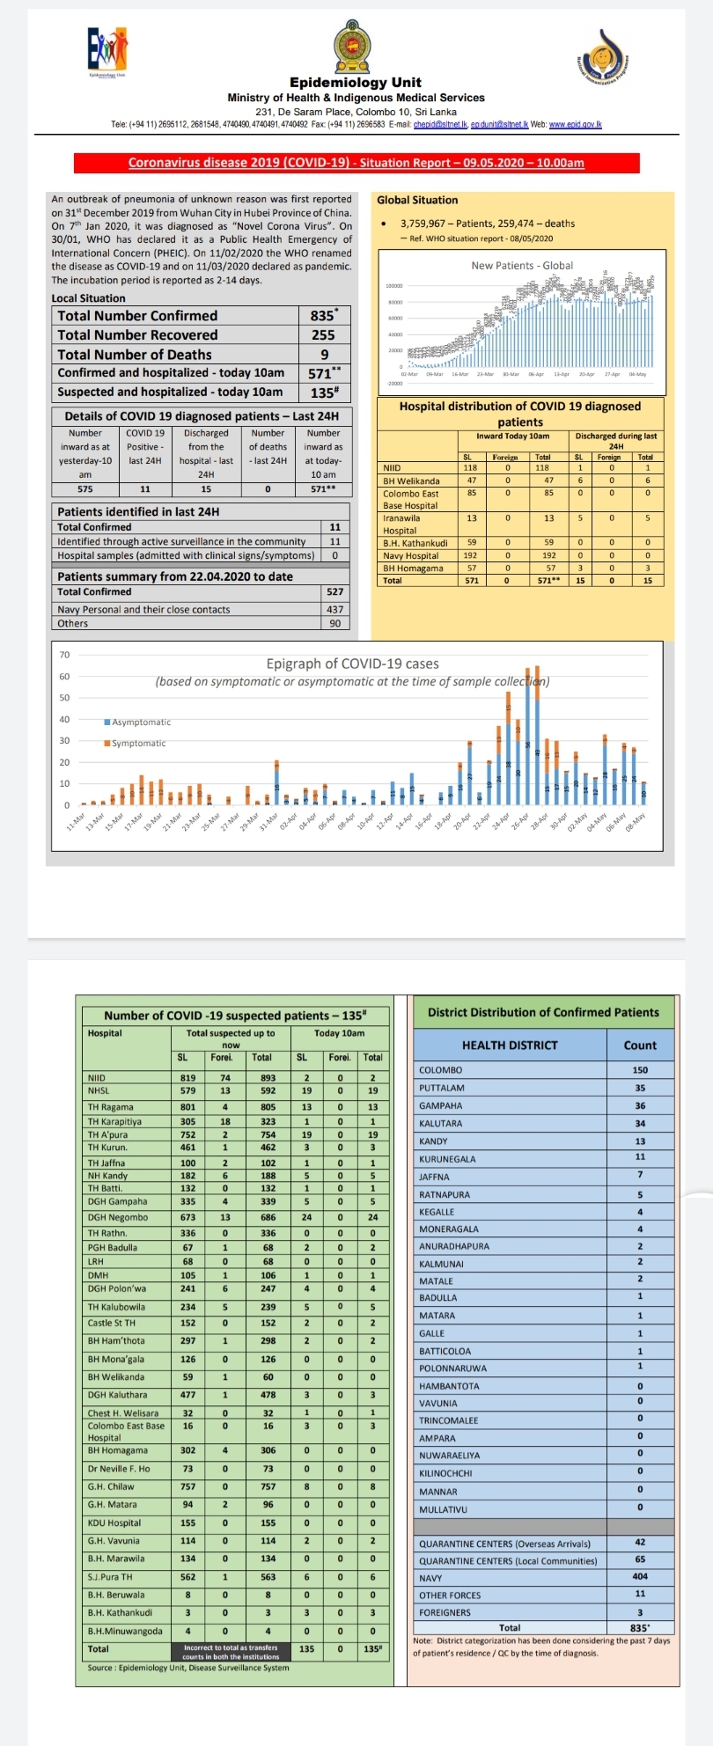This screenshot has height=1746, width=713.
Task: Click 'District Distribution of Confirmed Patients' heading
Action: tap(543, 1012)
